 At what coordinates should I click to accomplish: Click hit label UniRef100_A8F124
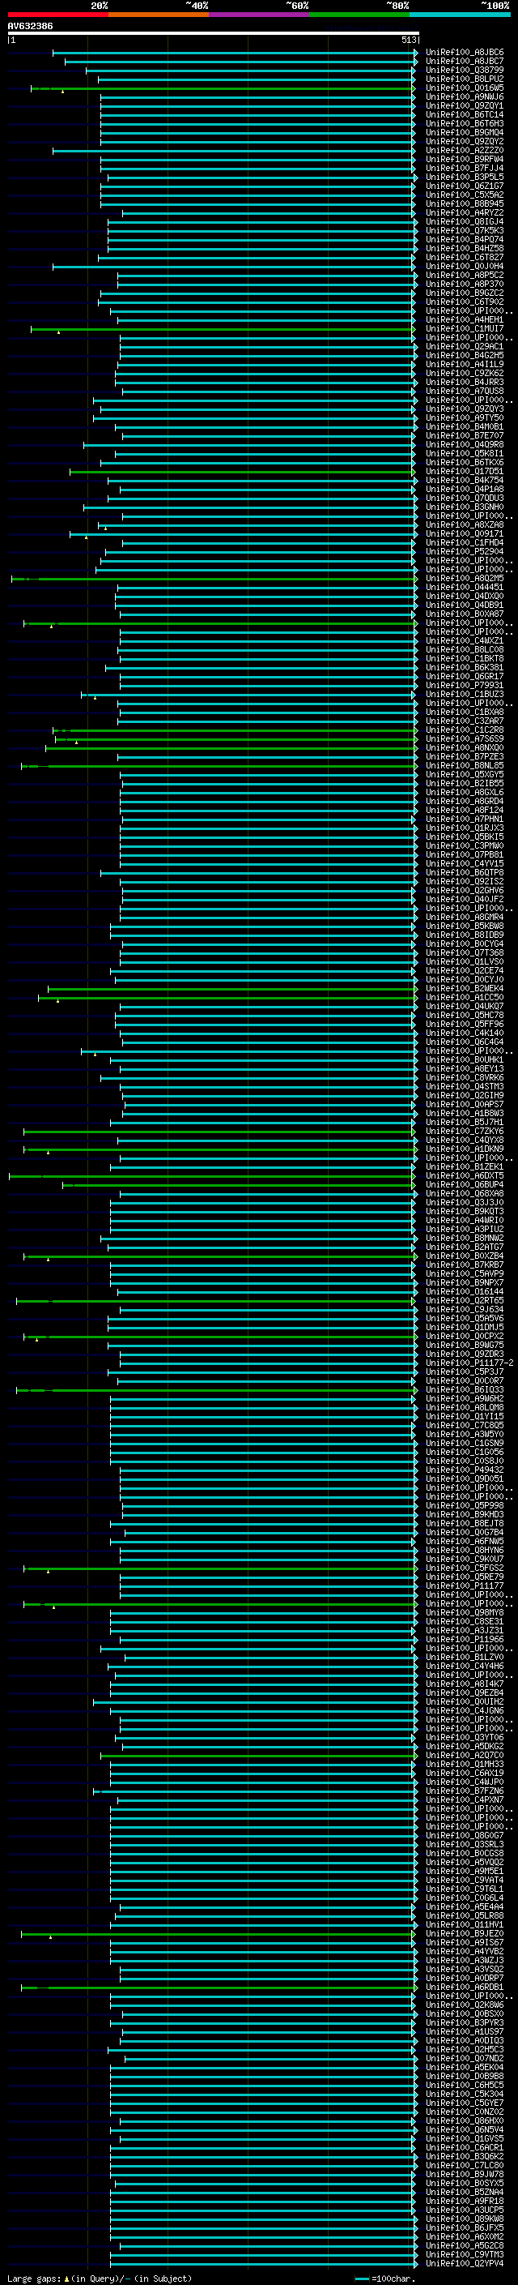pos(465,810)
